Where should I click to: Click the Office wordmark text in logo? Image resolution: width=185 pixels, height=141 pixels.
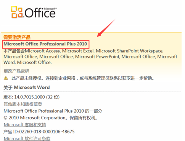click(40, 13)
